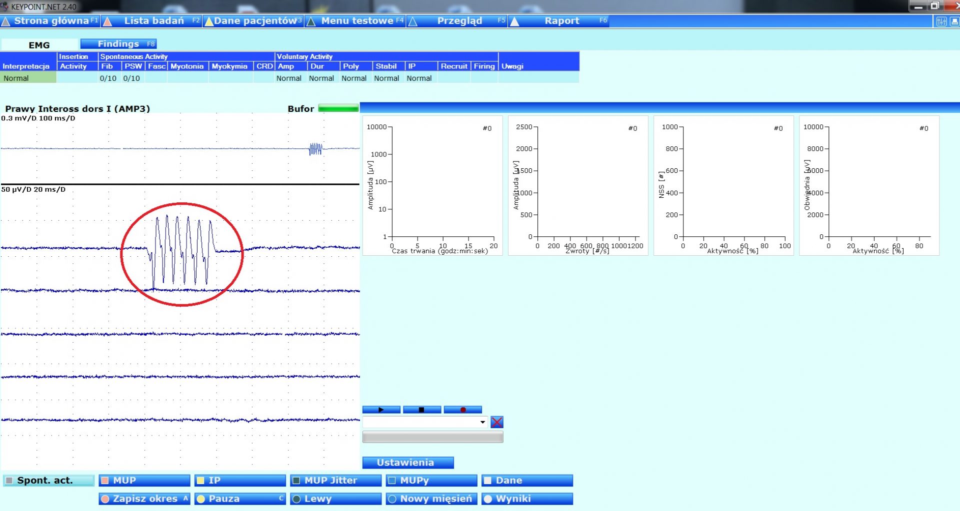Click Wyniki results button
This screenshot has height=511, width=960.
(x=527, y=499)
